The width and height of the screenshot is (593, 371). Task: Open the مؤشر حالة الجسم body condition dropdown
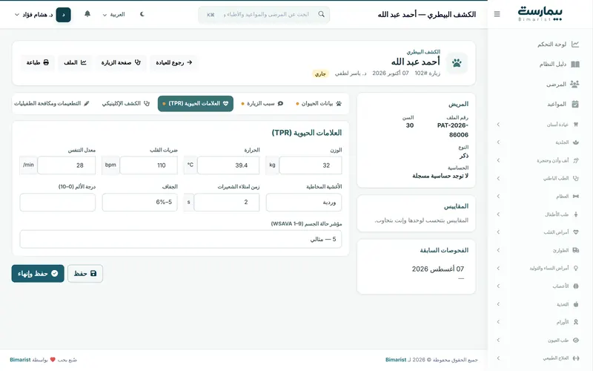tap(181, 239)
